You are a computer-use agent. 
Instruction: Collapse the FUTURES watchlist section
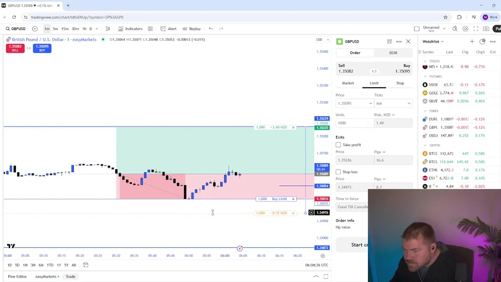coord(425,77)
